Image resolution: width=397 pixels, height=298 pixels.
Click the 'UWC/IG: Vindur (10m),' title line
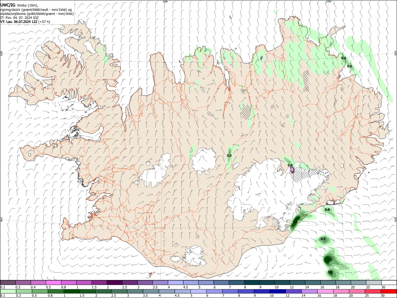[19, 5]
